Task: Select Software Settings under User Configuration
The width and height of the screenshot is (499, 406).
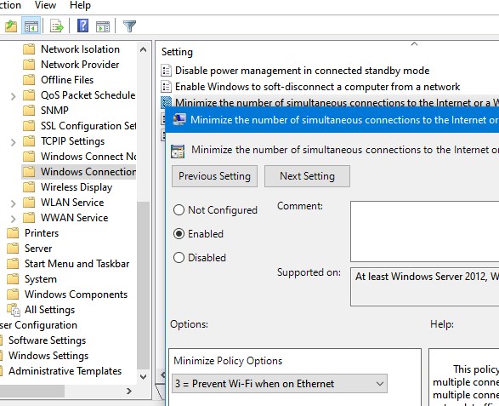Action: pyautogui.click(x=47, y=340)
